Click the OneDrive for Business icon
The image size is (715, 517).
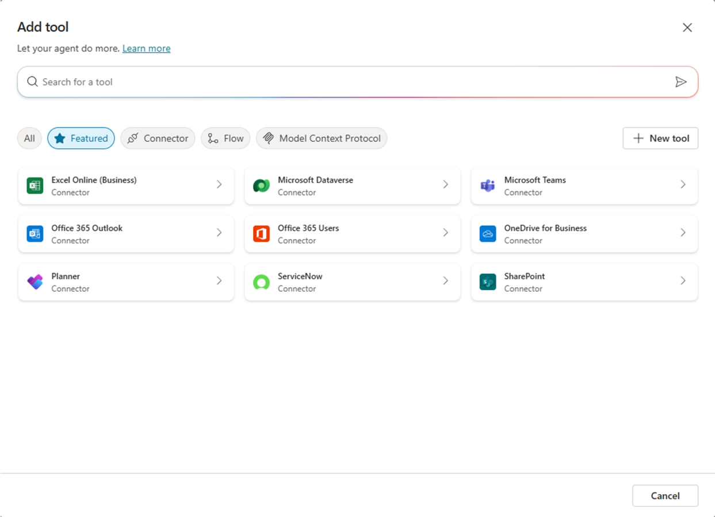tap(488, 234)
